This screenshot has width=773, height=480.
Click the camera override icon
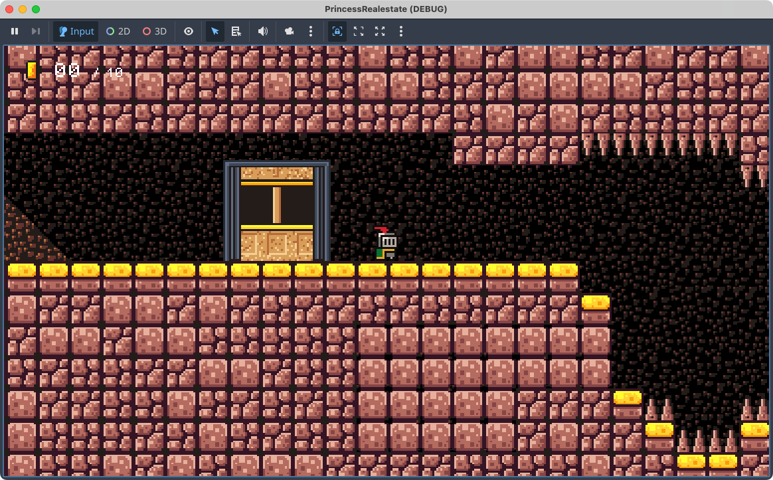click(x=290, y=31)
